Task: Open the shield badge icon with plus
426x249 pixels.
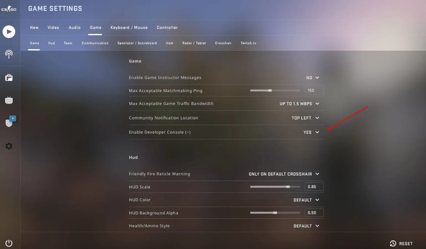Action: pos(11,121)
